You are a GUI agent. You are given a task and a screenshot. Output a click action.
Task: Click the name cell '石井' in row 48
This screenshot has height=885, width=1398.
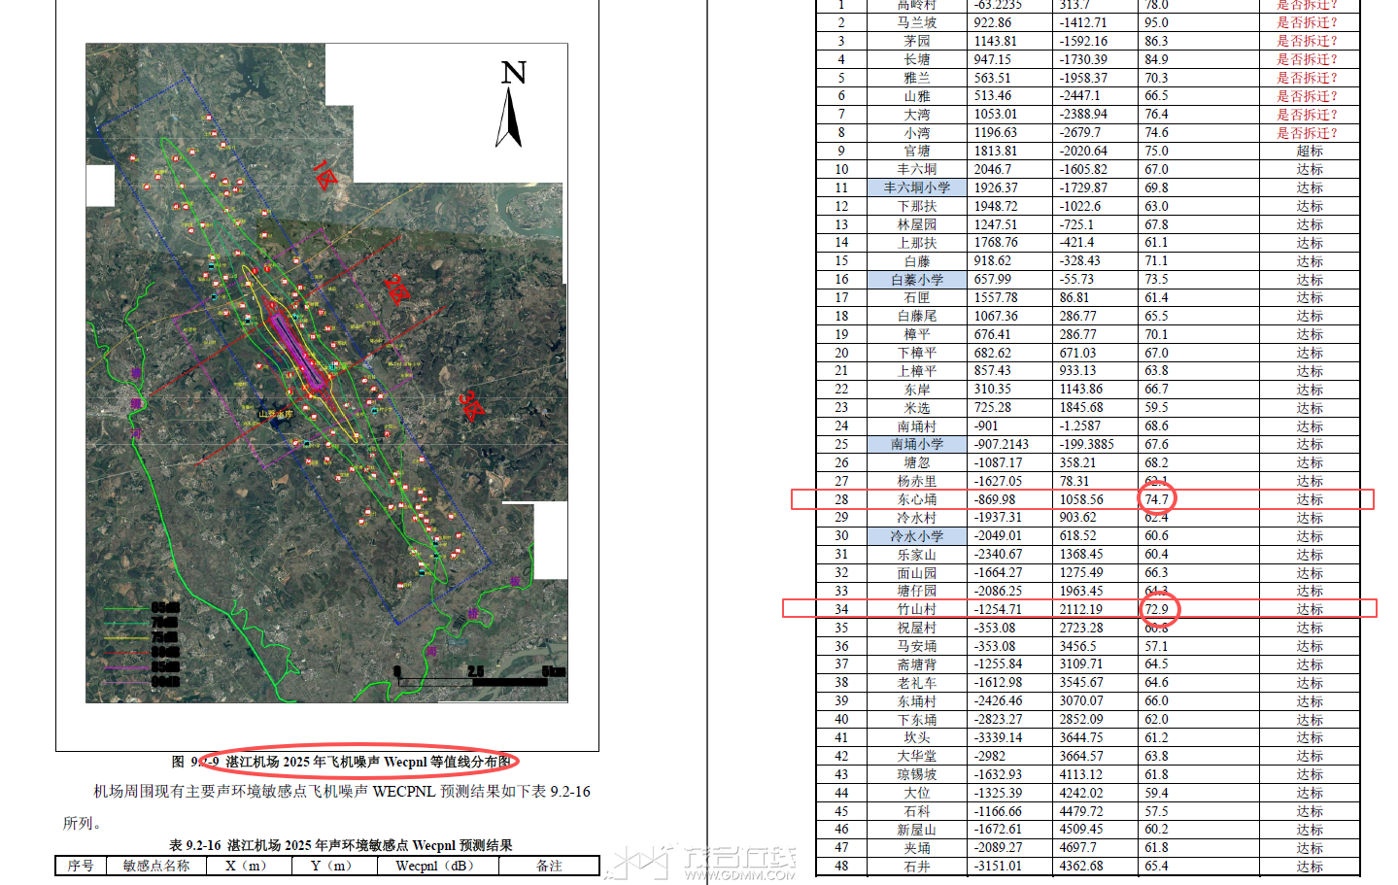tap(916, 867)
